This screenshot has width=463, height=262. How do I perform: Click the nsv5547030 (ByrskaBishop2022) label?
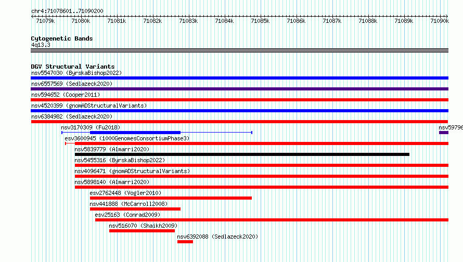click(x=76, y=73)
